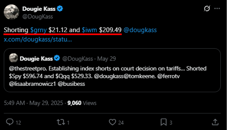Image resolution: width=227 pixels, height=130 pixels.
Task: Click the Dougie Kass author name
Action: 39,9
